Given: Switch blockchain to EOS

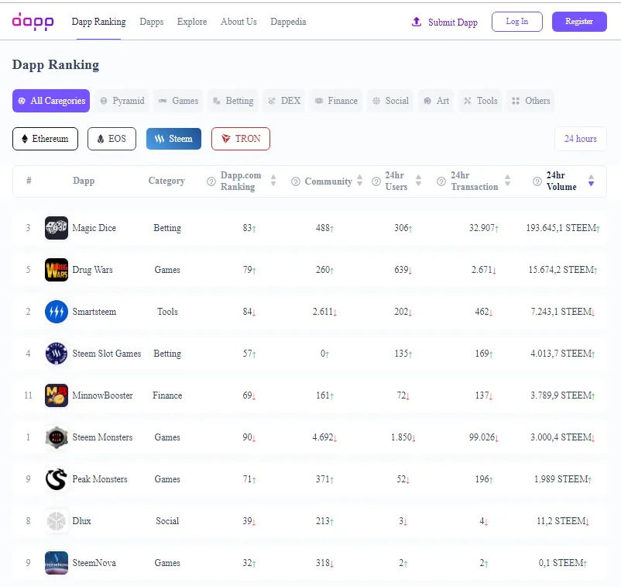Looking at the screenshot, I should point(112,139).
